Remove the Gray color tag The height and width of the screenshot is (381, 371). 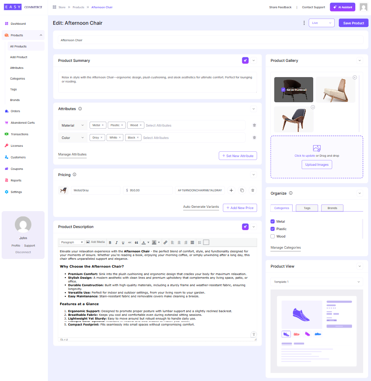(x=102, y=138)
